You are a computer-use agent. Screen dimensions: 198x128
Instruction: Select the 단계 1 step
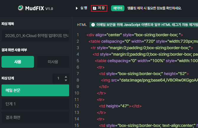35,104
